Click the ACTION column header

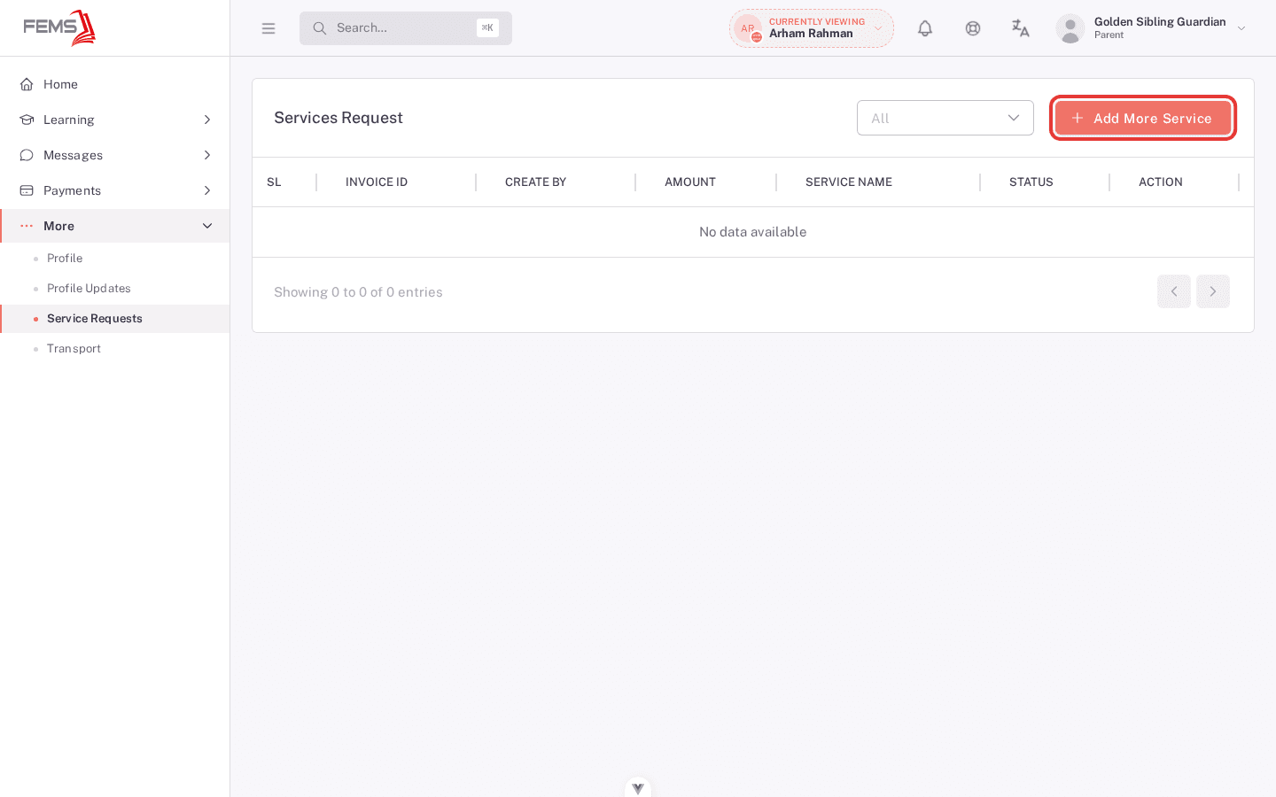coord(1161,182)
